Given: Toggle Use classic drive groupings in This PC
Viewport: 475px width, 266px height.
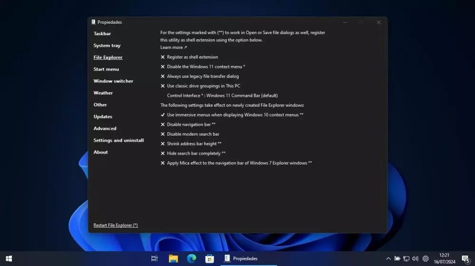Looking at the screenshot, I should 200,86.
